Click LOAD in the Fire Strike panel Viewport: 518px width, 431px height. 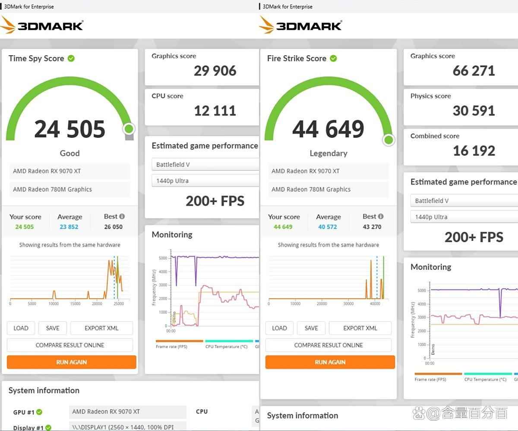tap(279, 328)
